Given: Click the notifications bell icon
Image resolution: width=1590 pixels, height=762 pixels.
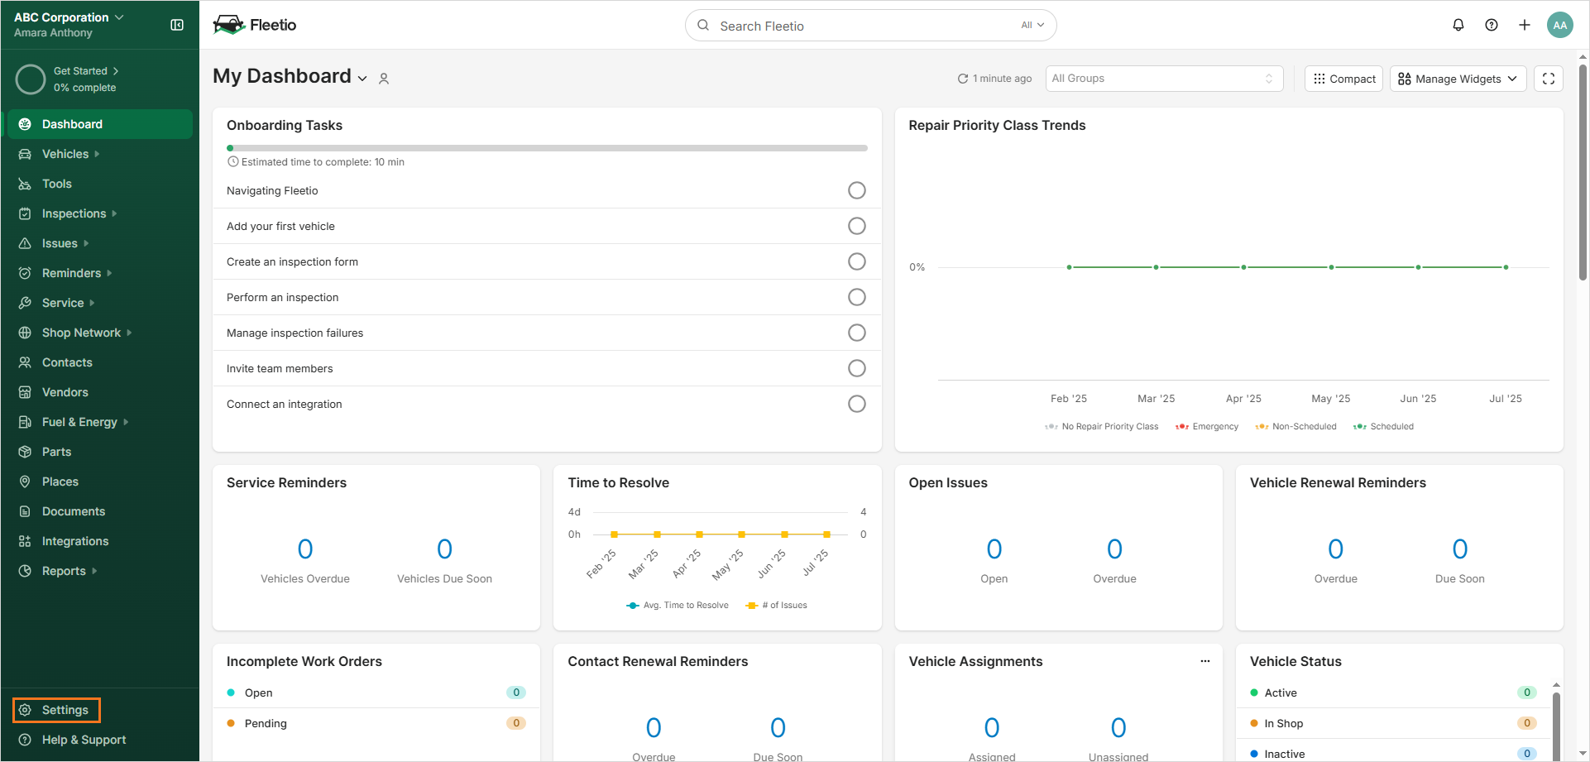Looking at the screenshot, I should (x=1458, y=25).
